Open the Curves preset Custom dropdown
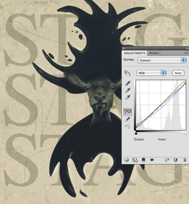The width and height of the screenshot is (189, 204). pos(162,61)
